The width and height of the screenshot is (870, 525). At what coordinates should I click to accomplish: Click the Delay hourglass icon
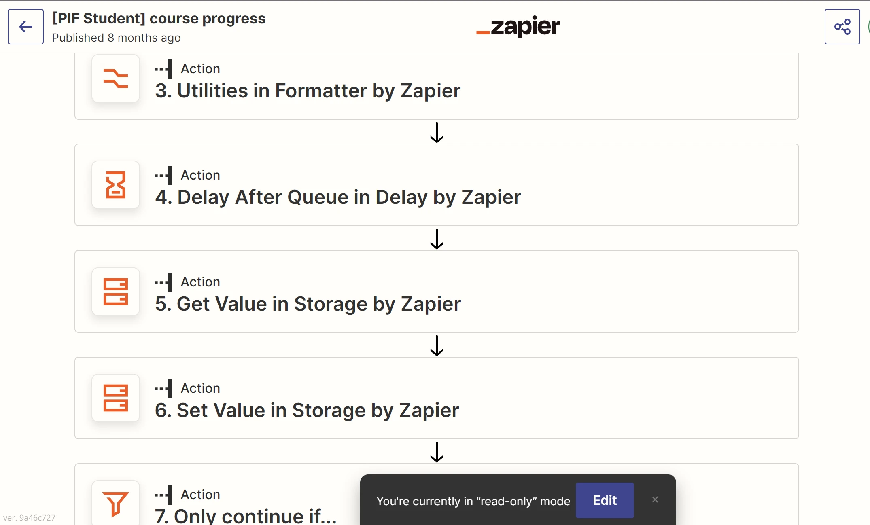[x=116, y=185]
